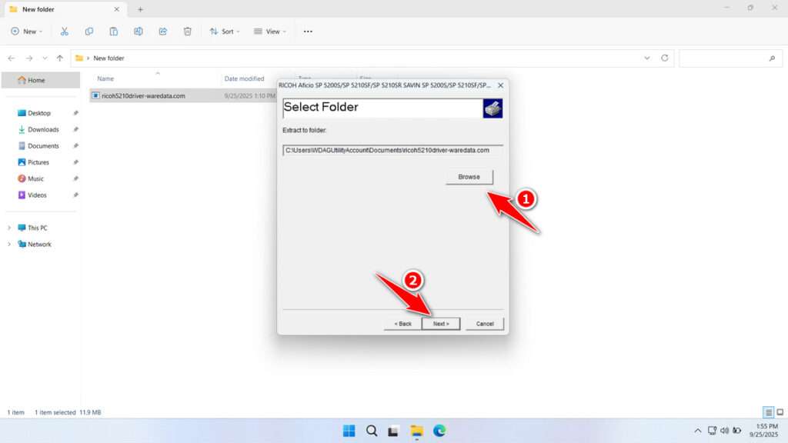This screenshot has width=788, height=443.
Task: Click the Extract to folder path field
Action: (392, 150)
